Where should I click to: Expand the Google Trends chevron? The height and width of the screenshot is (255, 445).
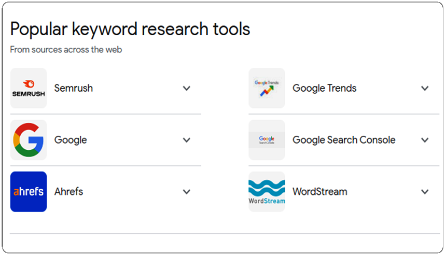coord(425,88)
